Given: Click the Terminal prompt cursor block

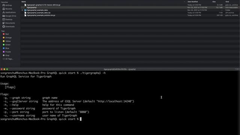Looking at the screenshot, I should pos(81,119).
